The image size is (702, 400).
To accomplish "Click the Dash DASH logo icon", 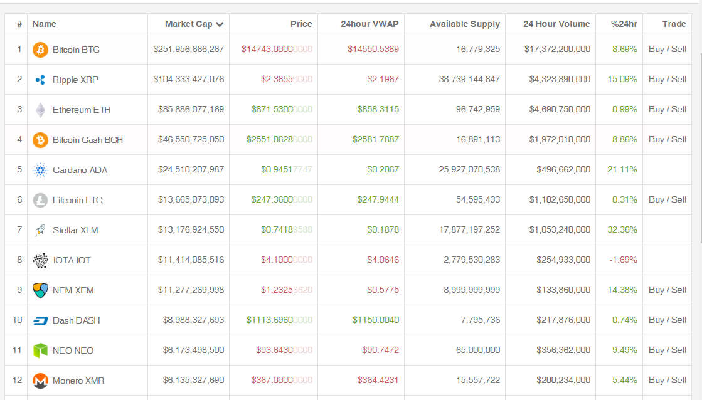I will pyautogui.click(x=40, y=321).
